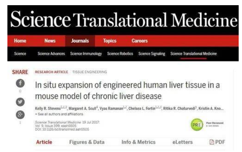This screenshot has height=152, width=242.
Task: Navigate to Science Advances journal
Action: pyautogui.click(x=51, y=54)
